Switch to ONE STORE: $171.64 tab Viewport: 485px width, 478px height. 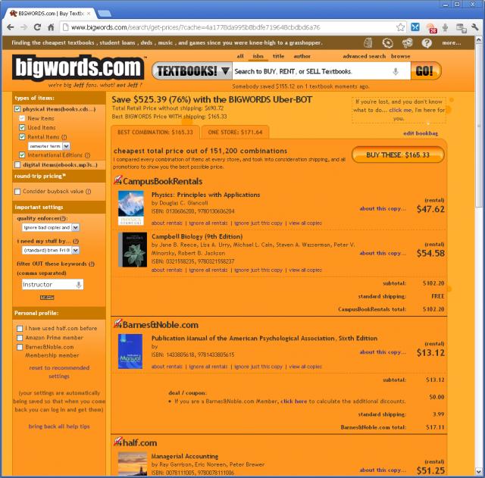(x=235, y=133)
